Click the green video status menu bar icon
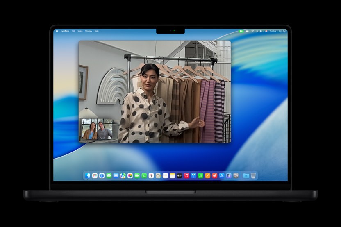The height and width of the screenshot is (227, 341). pos(241,31)
